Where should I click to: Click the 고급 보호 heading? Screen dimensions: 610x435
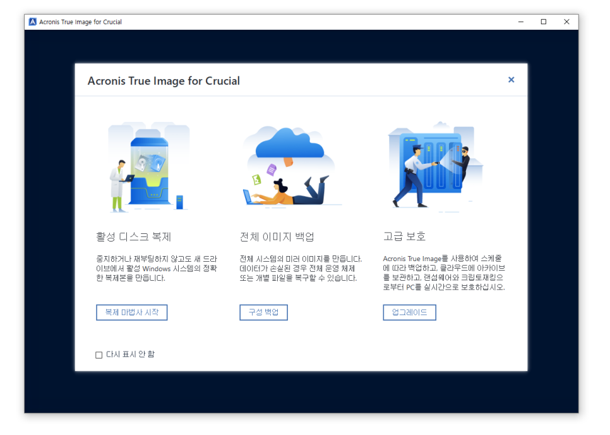[404, 236]
